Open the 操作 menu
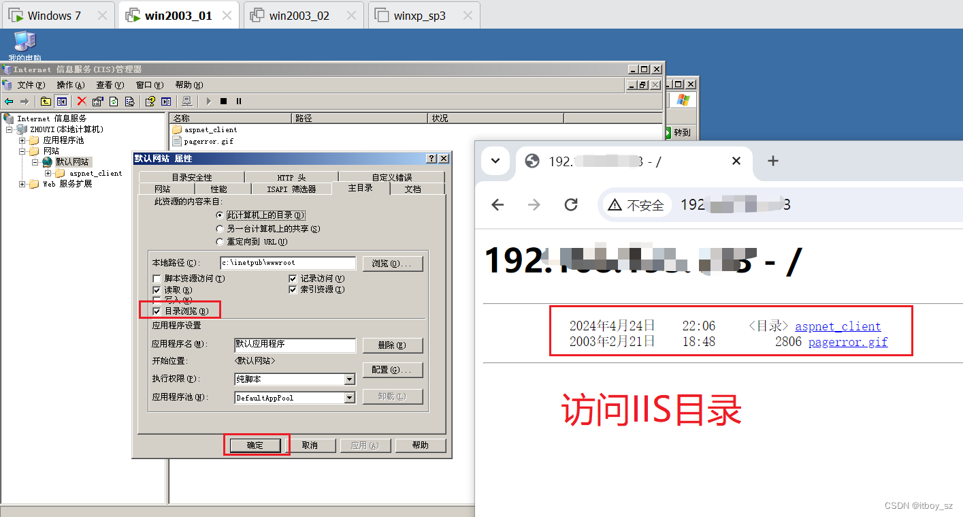This screenshot has height=517, width=963. tap(70, 85)
